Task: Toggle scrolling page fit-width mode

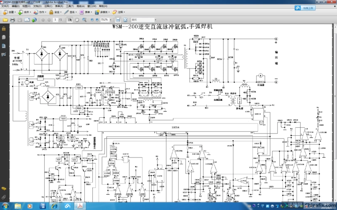Action: 118,20
